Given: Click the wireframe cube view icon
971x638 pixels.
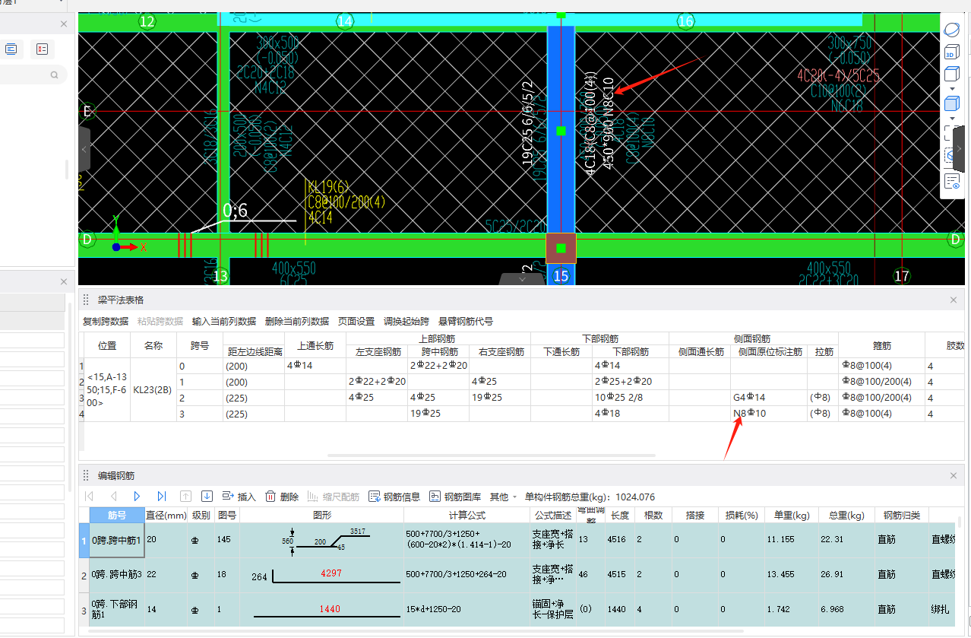Looking at the screenshot, I should (952, 75).
